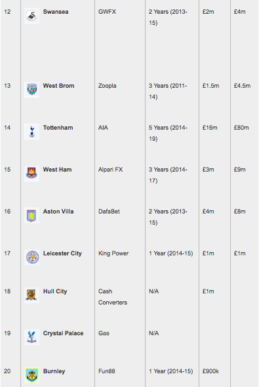Click the Burnley crest icon
259x387 pixels.
coord(31,375)
